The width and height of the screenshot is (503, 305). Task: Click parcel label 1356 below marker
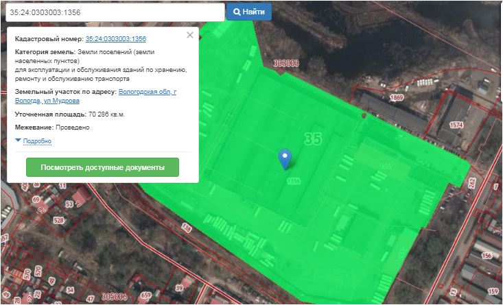pos(293,181)
